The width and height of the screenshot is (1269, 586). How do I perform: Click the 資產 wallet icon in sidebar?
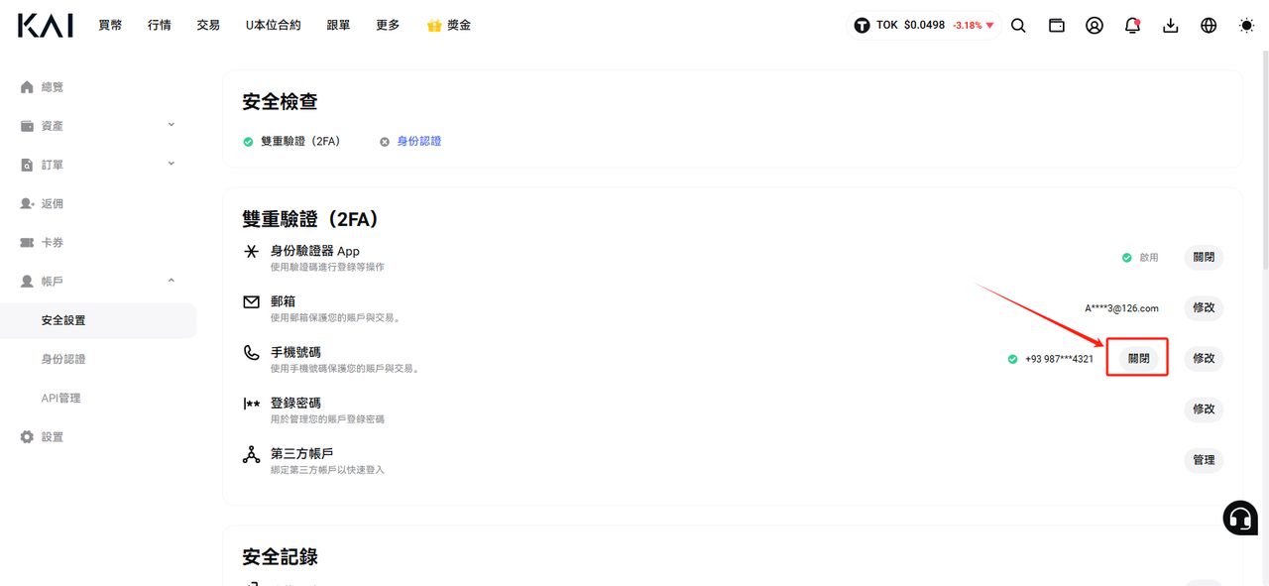pyautogui.click(x=27, y=126)
